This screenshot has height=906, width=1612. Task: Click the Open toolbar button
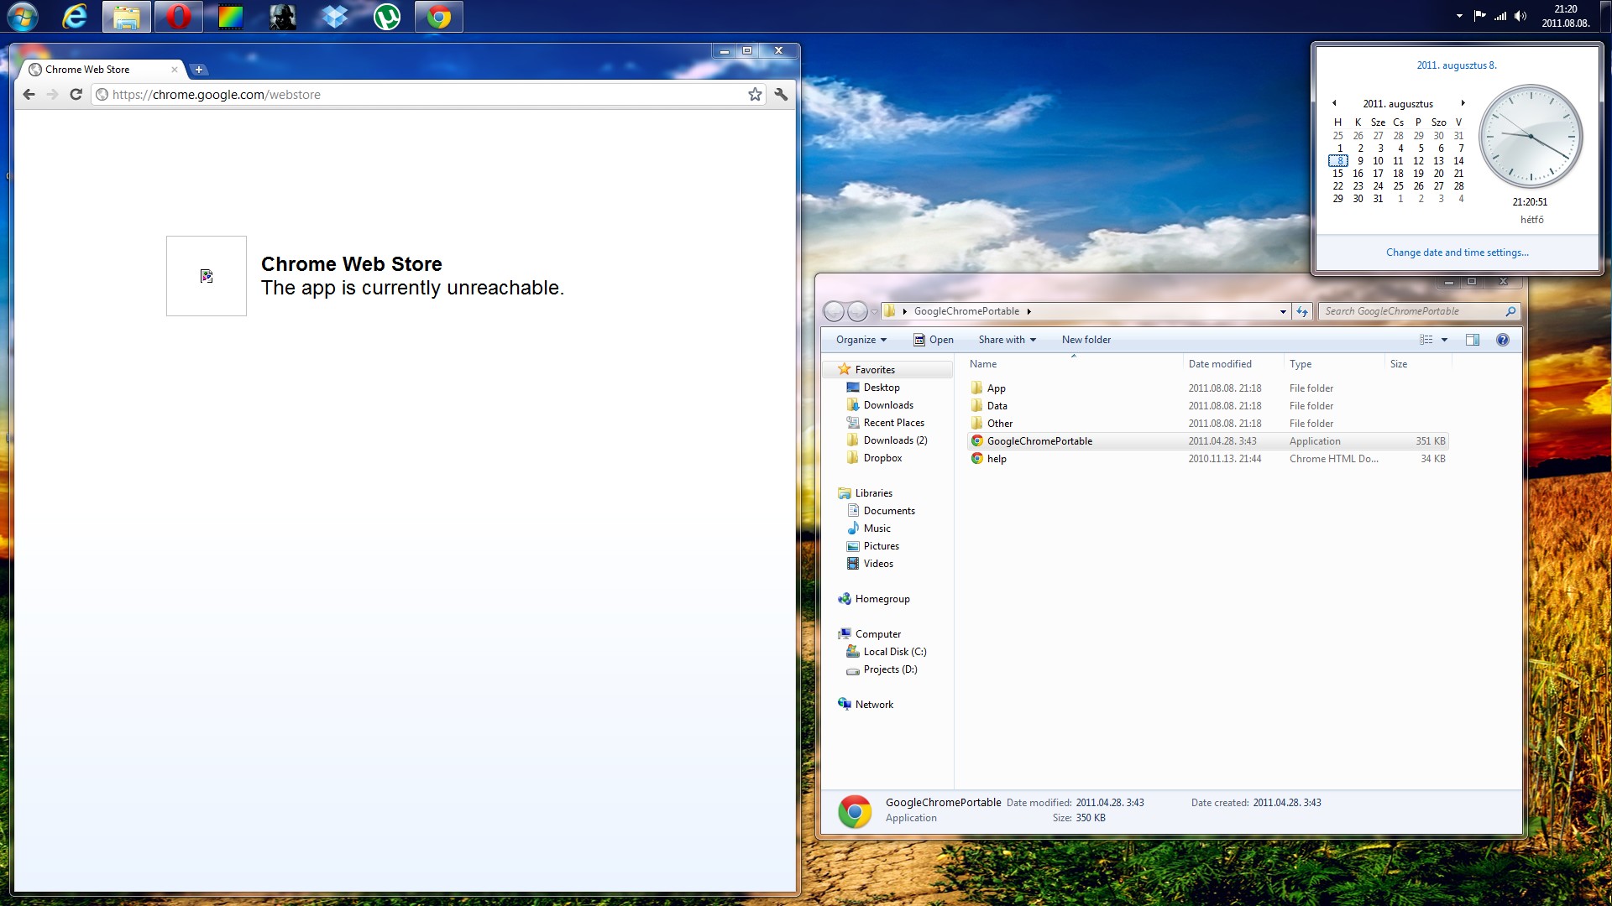pos(933,340)
